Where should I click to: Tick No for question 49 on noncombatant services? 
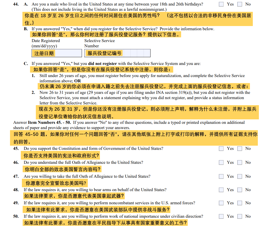(240, 203)
